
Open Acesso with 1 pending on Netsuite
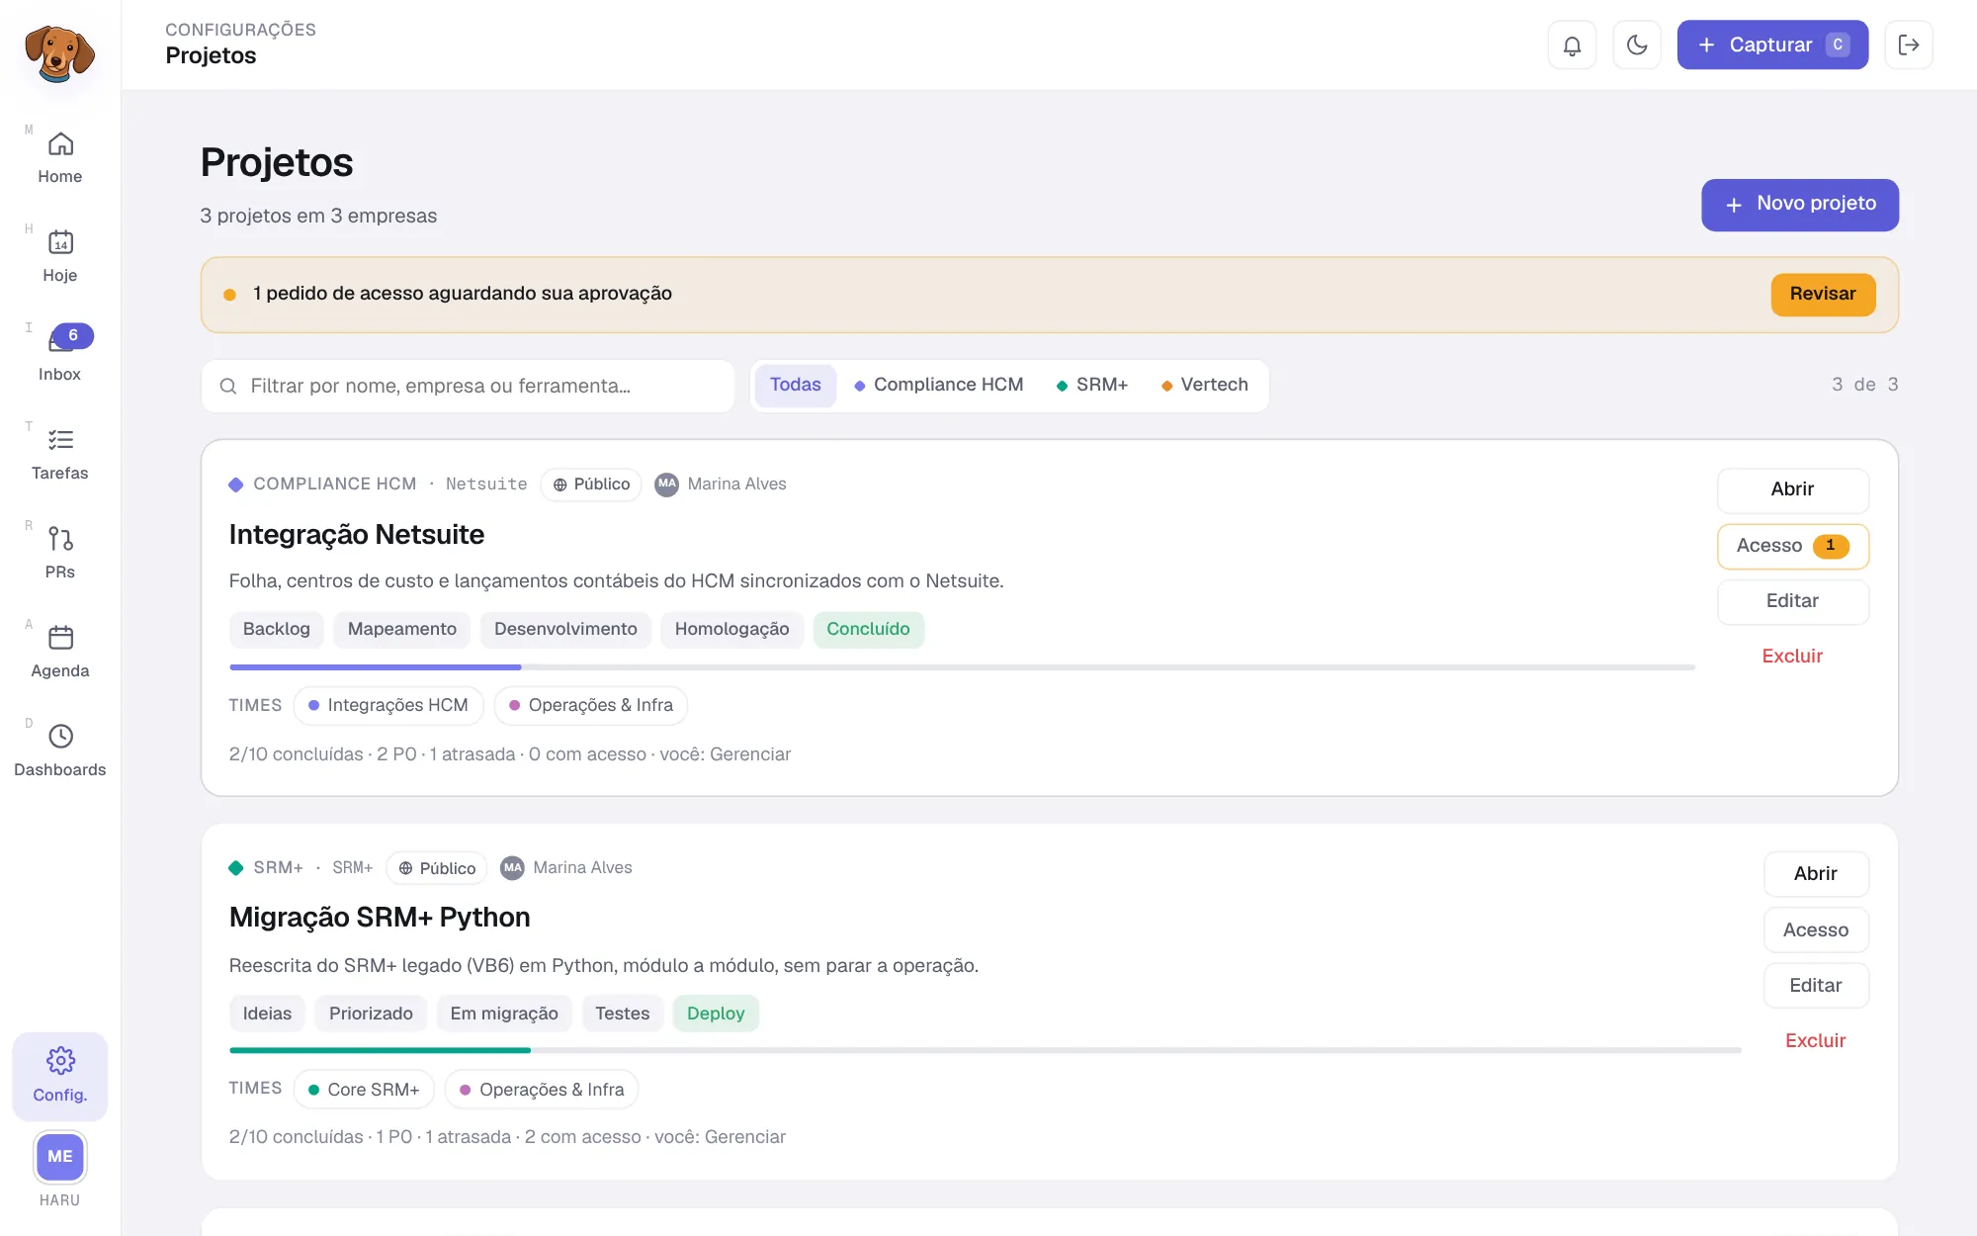1792,546
